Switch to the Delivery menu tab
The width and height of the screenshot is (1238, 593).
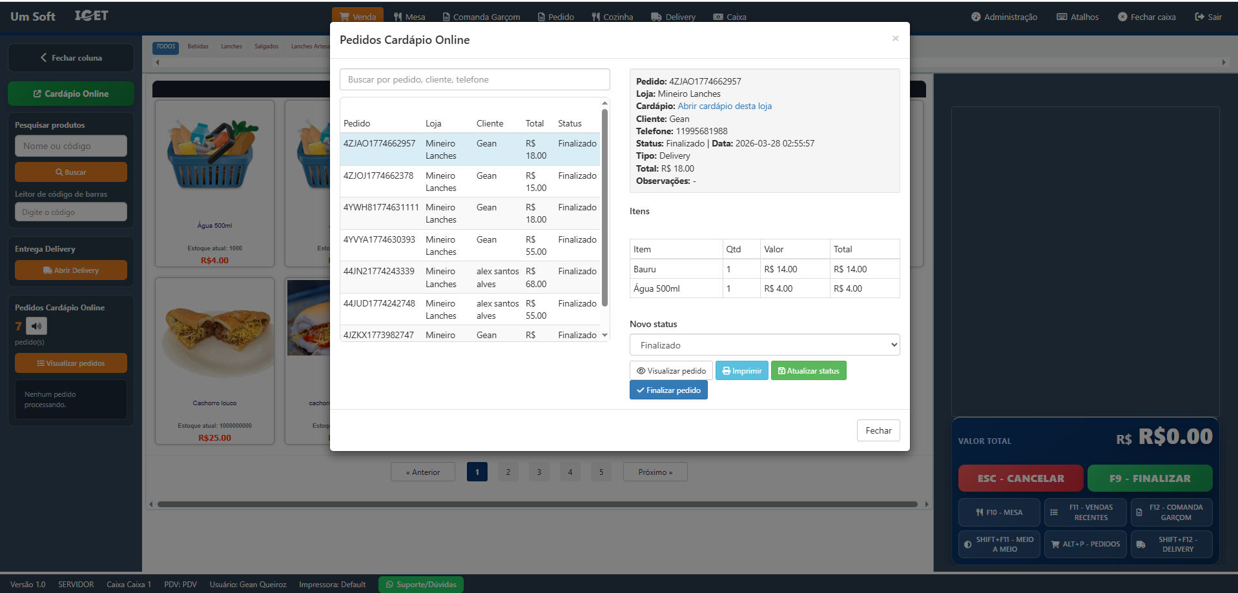pyautogui.click(x=673, y=17)
